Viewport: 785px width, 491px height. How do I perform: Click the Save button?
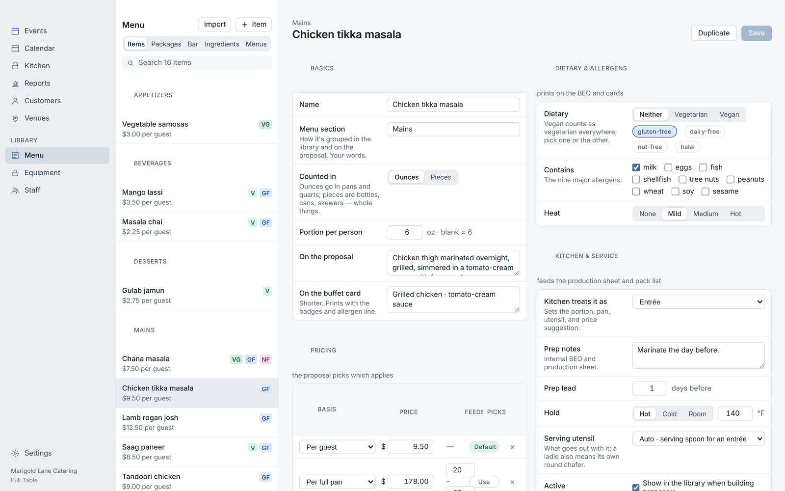(x=757, y=33)
